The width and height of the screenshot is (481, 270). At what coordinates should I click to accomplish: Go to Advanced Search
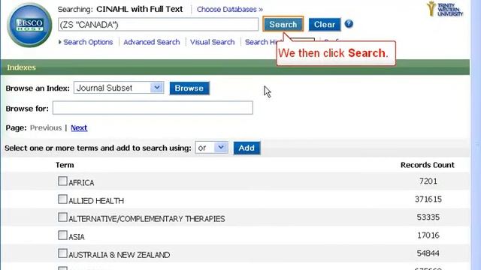[152, 42]
